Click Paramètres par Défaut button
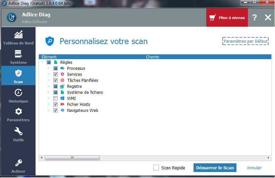The image size is (275, 178). 245,41
